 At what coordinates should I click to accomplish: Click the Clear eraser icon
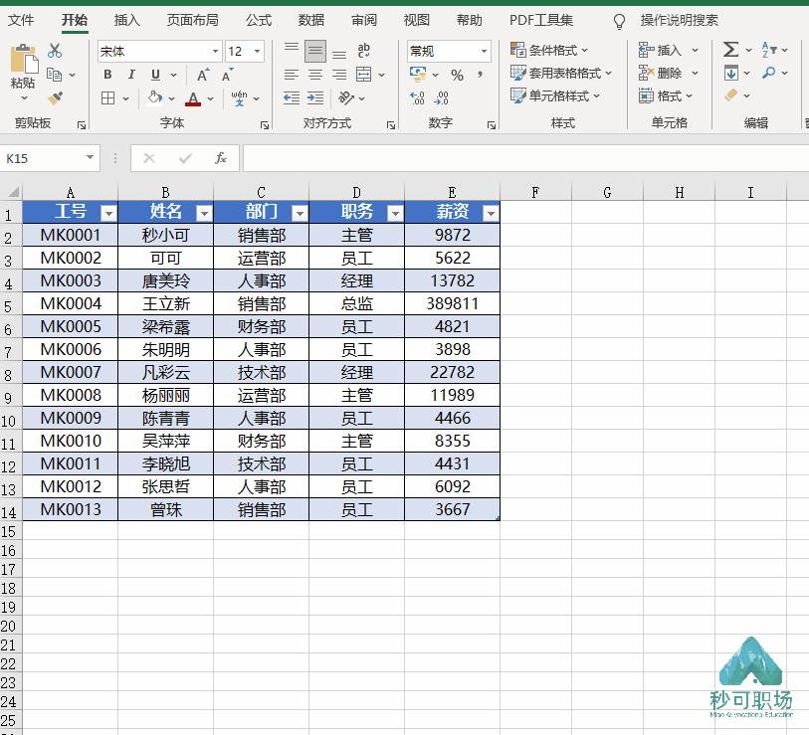pyautogui.click(x=730, y=95)
